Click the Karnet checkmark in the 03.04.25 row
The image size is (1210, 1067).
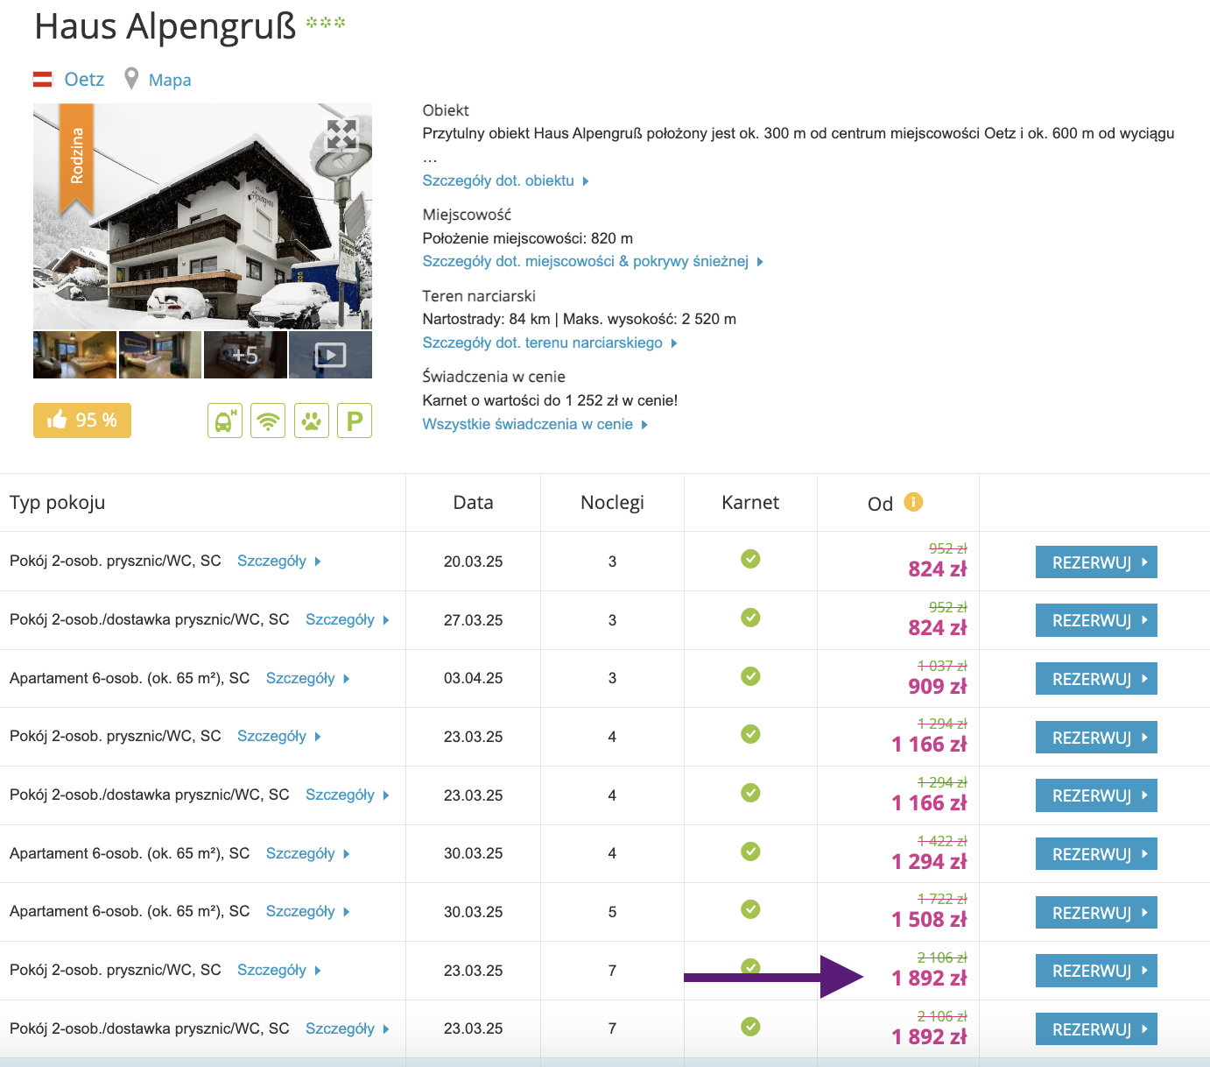(x=750, y=676)
